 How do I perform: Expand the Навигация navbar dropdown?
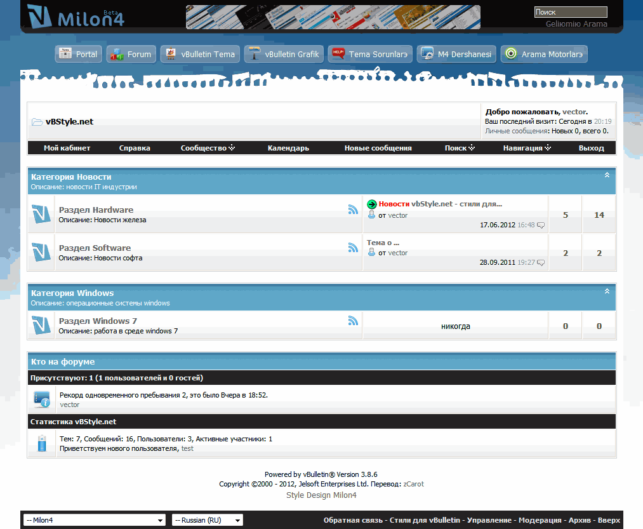pos(527,148)
